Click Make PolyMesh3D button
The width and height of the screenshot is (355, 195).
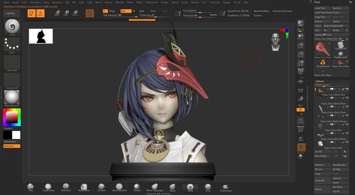336,26
